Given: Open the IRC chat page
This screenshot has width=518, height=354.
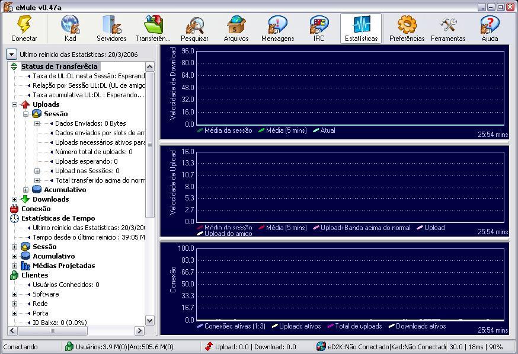Looking at the screenshot, I should tap(319, 28).
